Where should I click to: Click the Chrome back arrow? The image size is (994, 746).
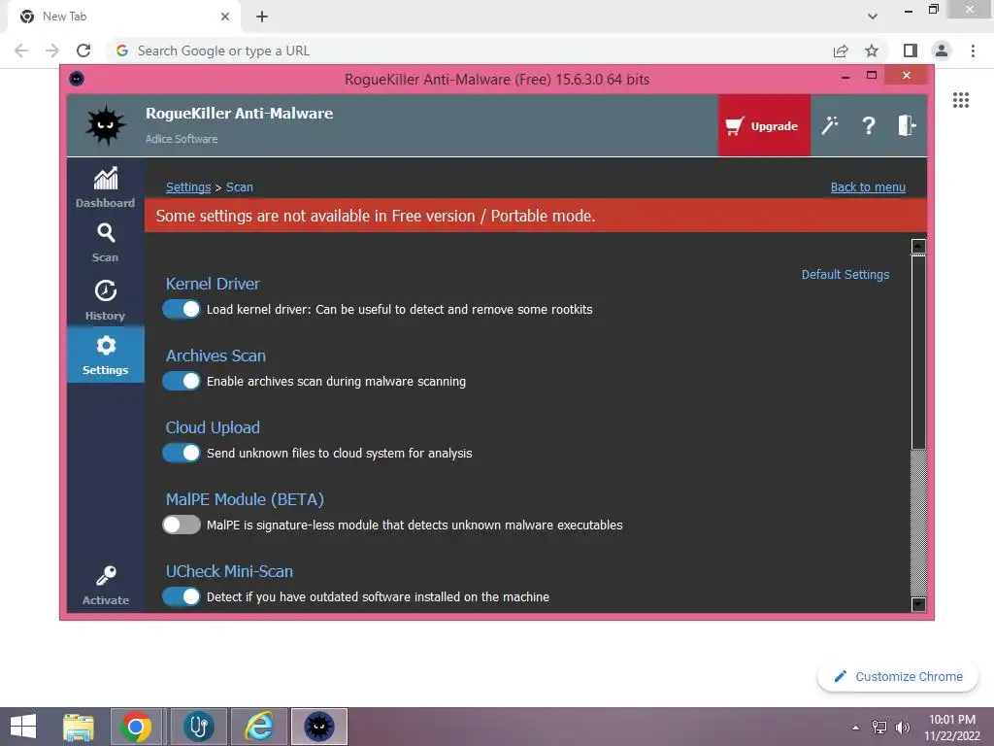pos(21,51)
